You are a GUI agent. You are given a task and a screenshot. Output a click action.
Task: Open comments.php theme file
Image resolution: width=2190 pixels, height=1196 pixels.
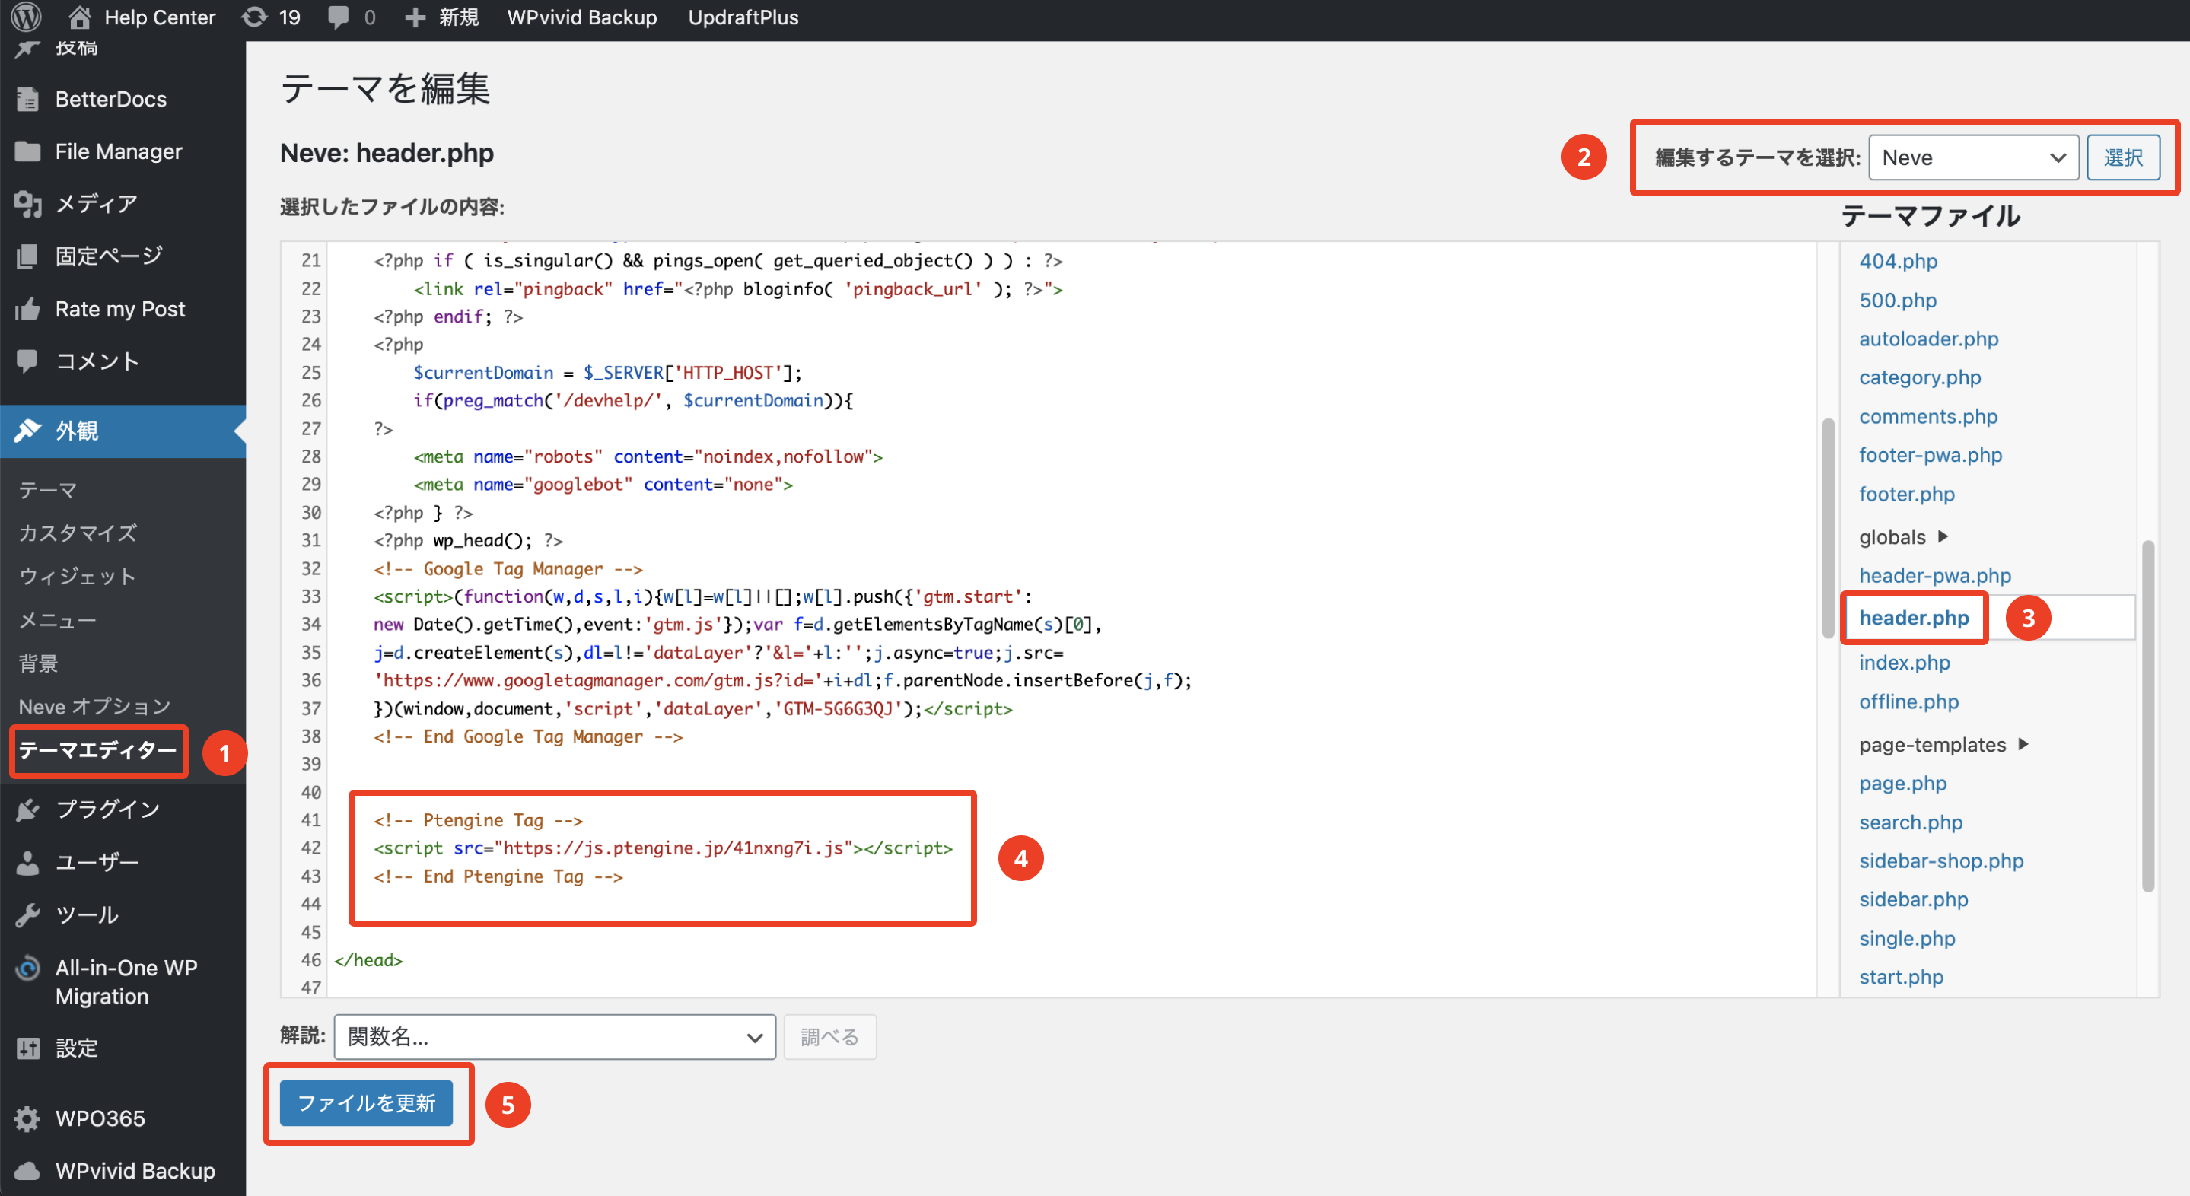click(x=1928, y=416)
